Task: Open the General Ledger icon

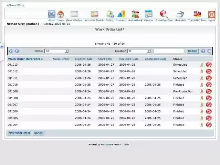Action: coord(74,14)
